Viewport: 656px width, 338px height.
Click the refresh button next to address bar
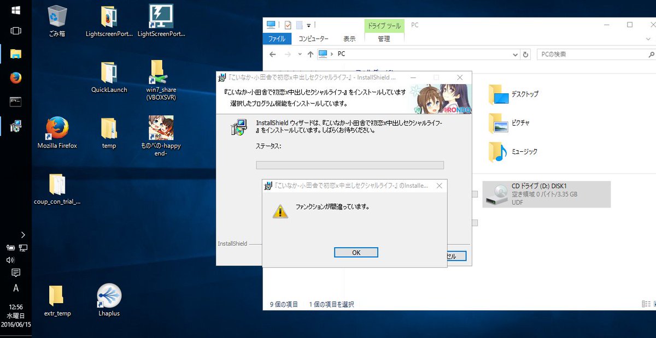point(526,55)
